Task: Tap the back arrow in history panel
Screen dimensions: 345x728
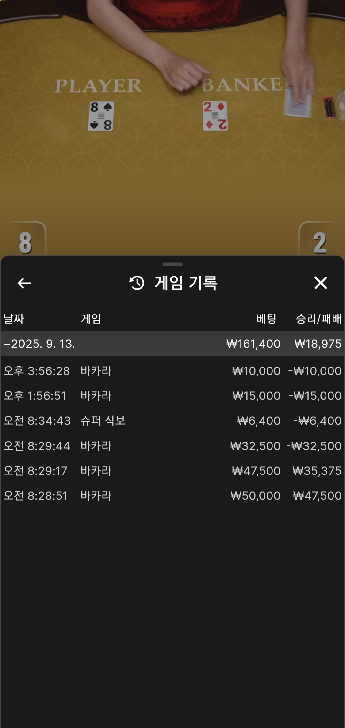Action: pyautogui.click(x=24, y=283)
